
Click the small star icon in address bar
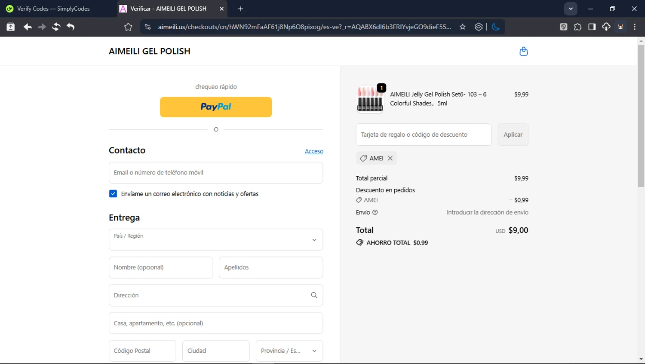tap(463, 27)
